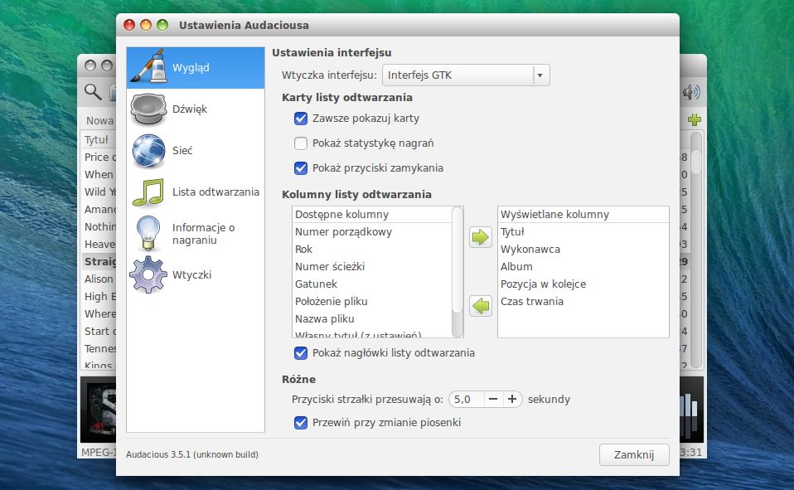Select Numer ścieżki in available columns
This screenshot has width=794, height=490.
(371, 266)
